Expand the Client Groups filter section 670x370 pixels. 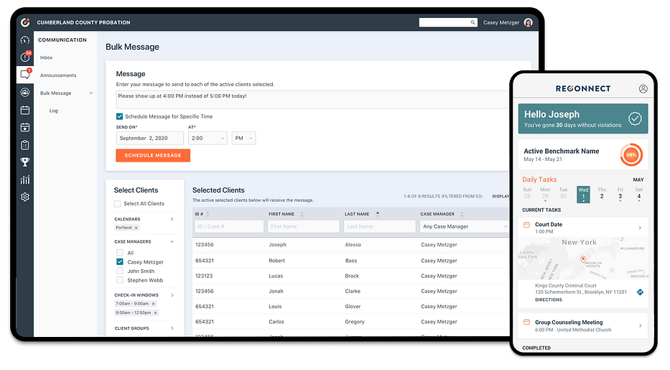click(x=172, y=328)
